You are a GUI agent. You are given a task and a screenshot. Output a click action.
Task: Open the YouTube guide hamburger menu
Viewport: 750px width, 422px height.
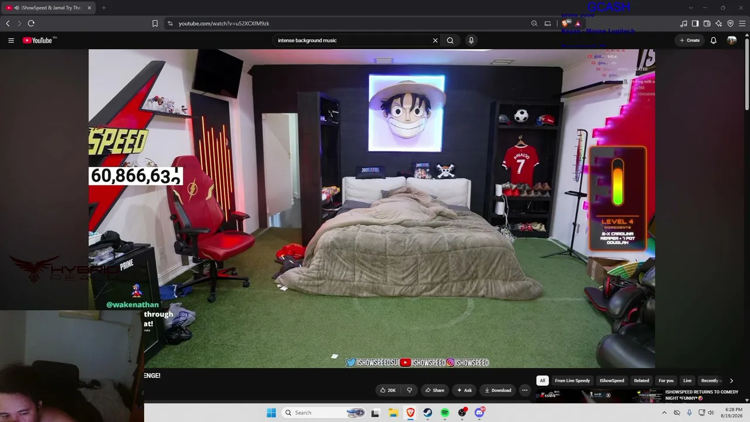pos(11,40)
